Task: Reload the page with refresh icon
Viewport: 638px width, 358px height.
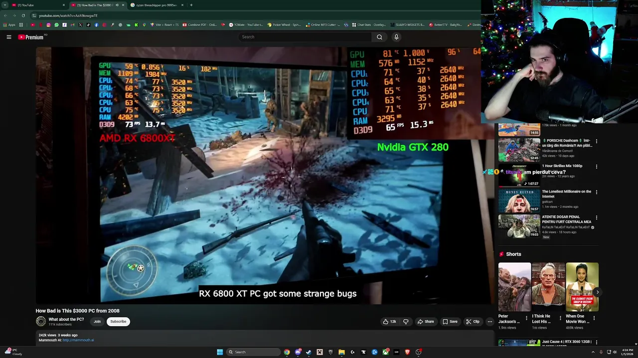Action: pyautogui.click(x=23, y=15)
